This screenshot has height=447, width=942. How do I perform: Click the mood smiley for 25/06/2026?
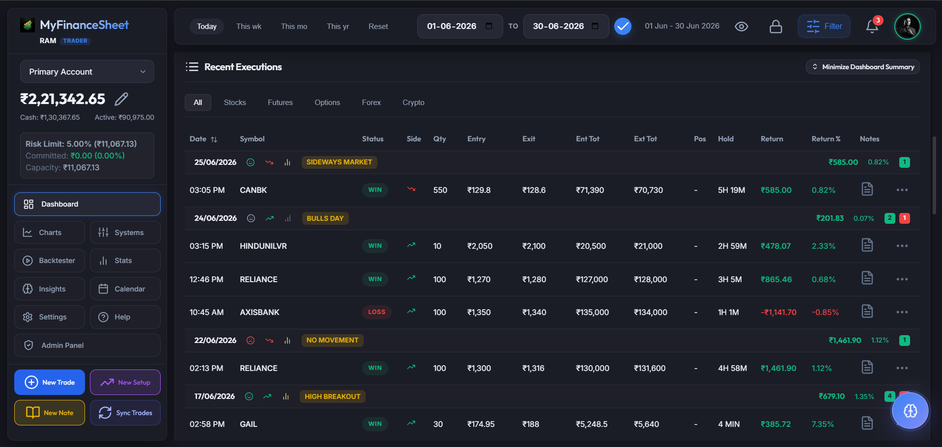click(251, 162)
